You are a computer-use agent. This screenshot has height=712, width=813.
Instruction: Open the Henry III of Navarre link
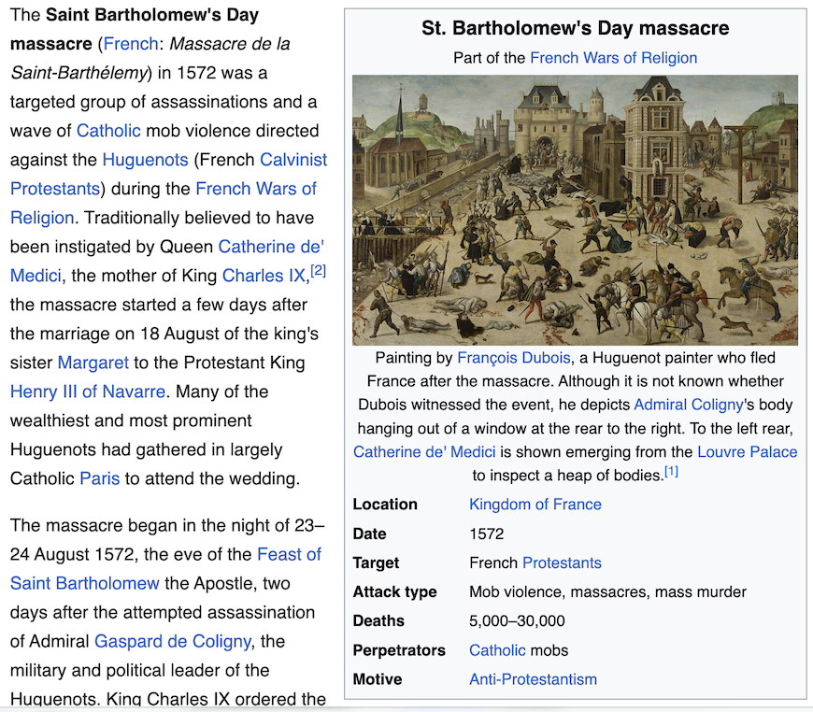[88, 392]
